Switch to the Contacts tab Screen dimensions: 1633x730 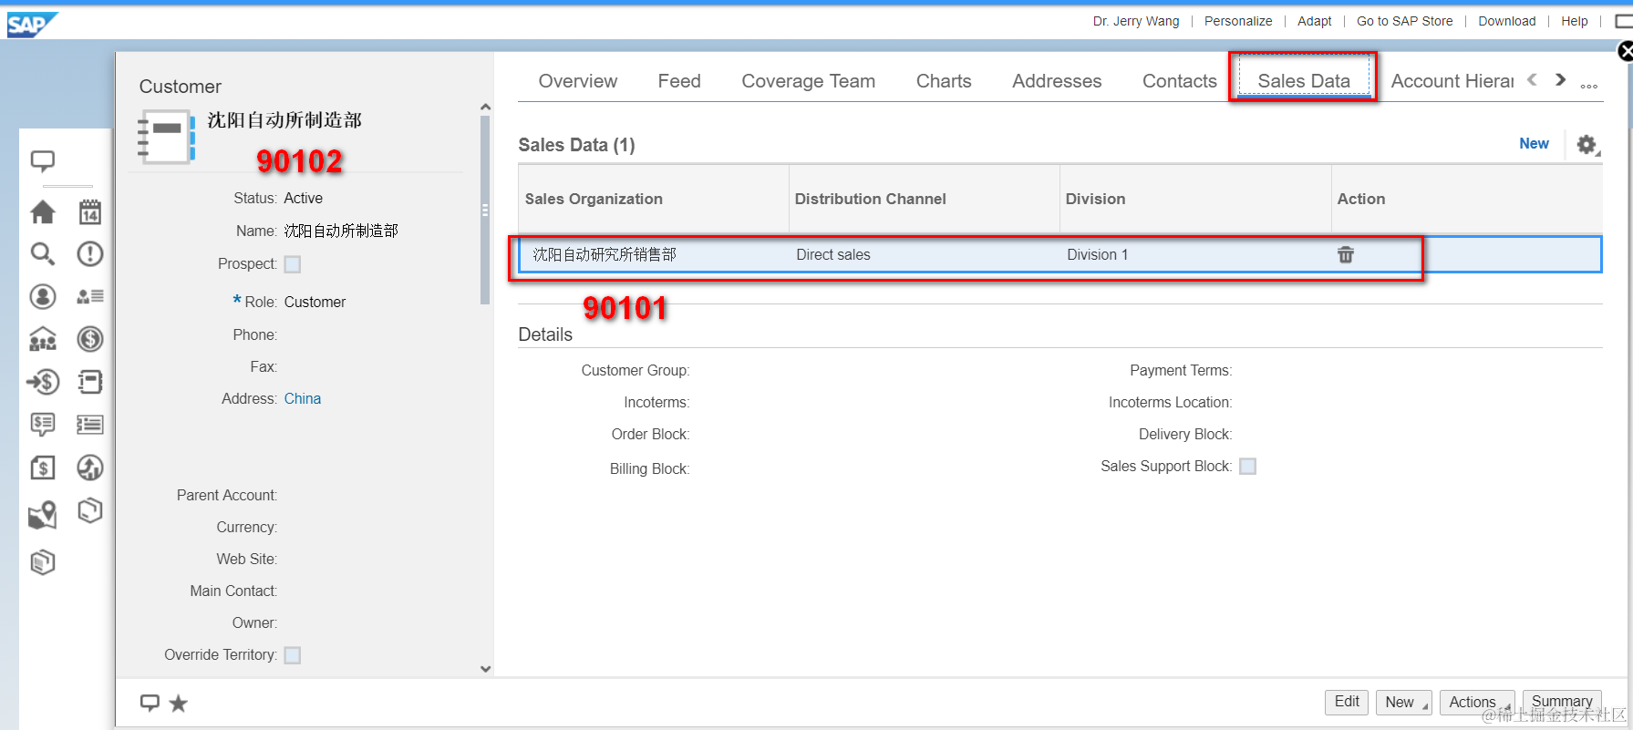pyautogui.click(x=1180, y=81)
